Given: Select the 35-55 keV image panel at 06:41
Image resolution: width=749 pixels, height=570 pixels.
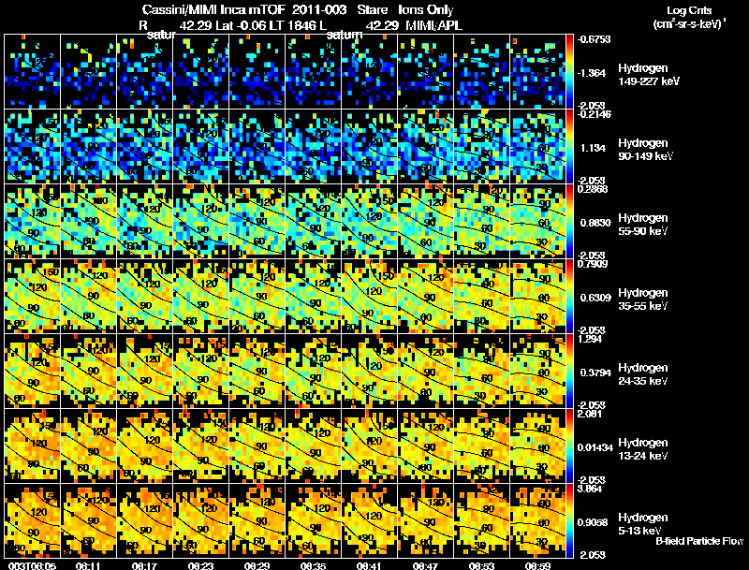Looking at the screenshot, I should (x=369, y=297).
